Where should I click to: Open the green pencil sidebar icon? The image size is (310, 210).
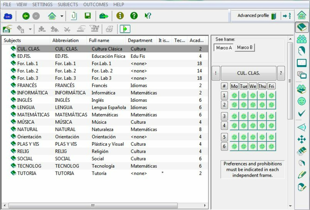click(302, 175)
